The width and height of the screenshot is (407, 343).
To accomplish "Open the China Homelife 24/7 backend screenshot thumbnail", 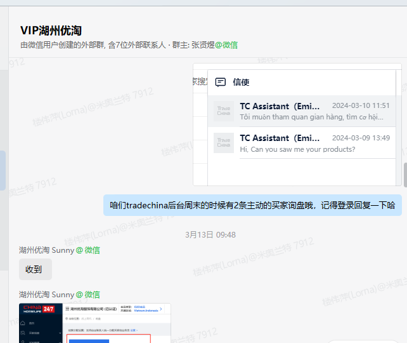I will point(95,323).
